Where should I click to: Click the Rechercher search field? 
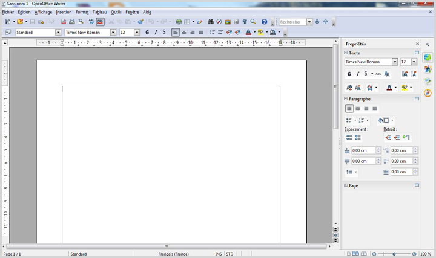click(292, 22)
